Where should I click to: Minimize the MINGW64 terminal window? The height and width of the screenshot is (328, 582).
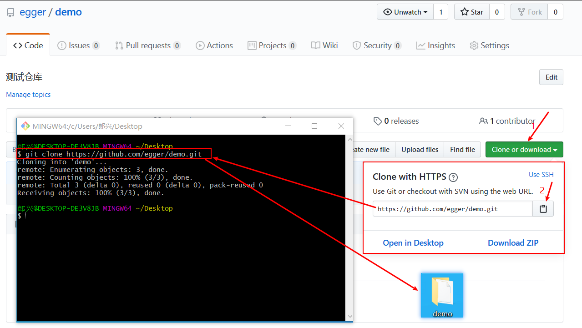pyautogui.click(x=288, y=126)
